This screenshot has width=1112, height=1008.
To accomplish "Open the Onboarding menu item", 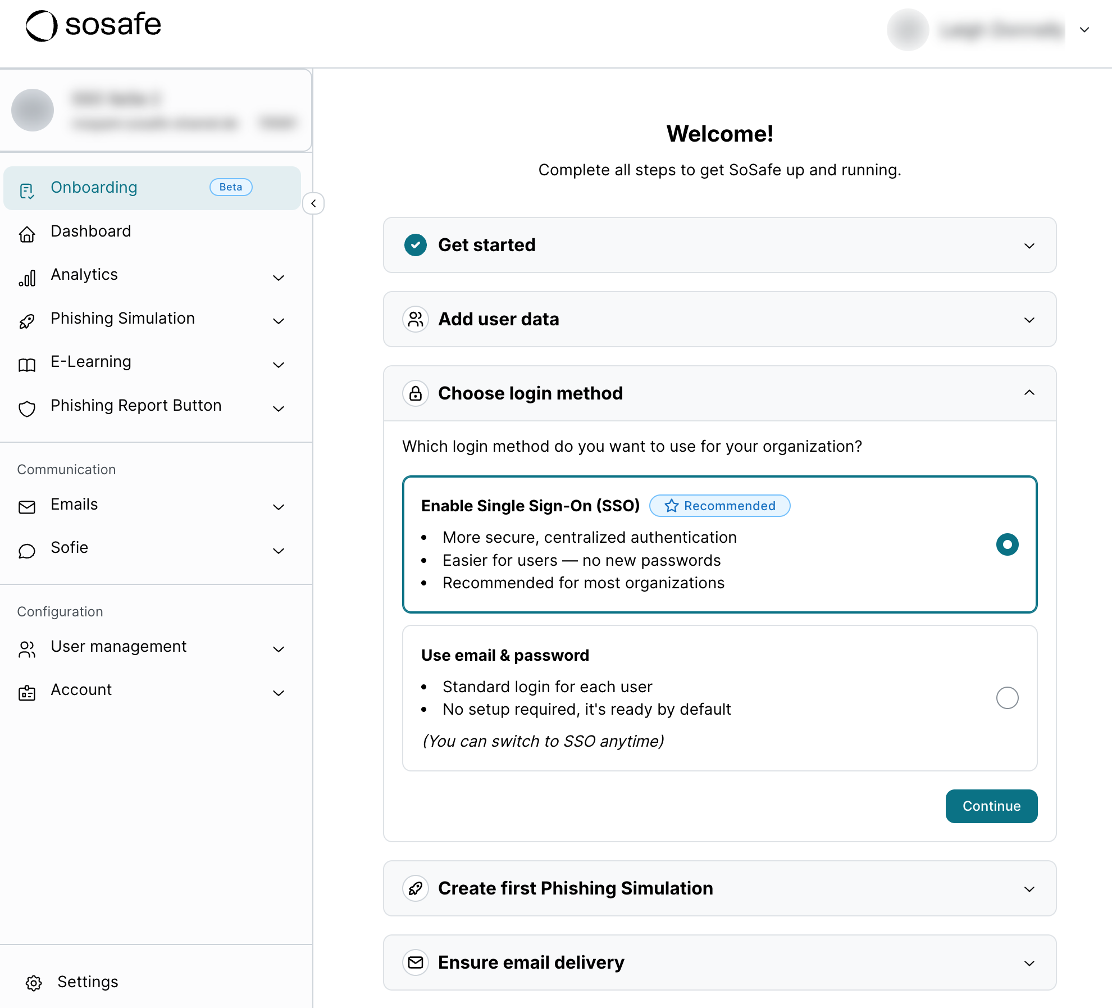I will pyautogui.click(x=94, y=188).
